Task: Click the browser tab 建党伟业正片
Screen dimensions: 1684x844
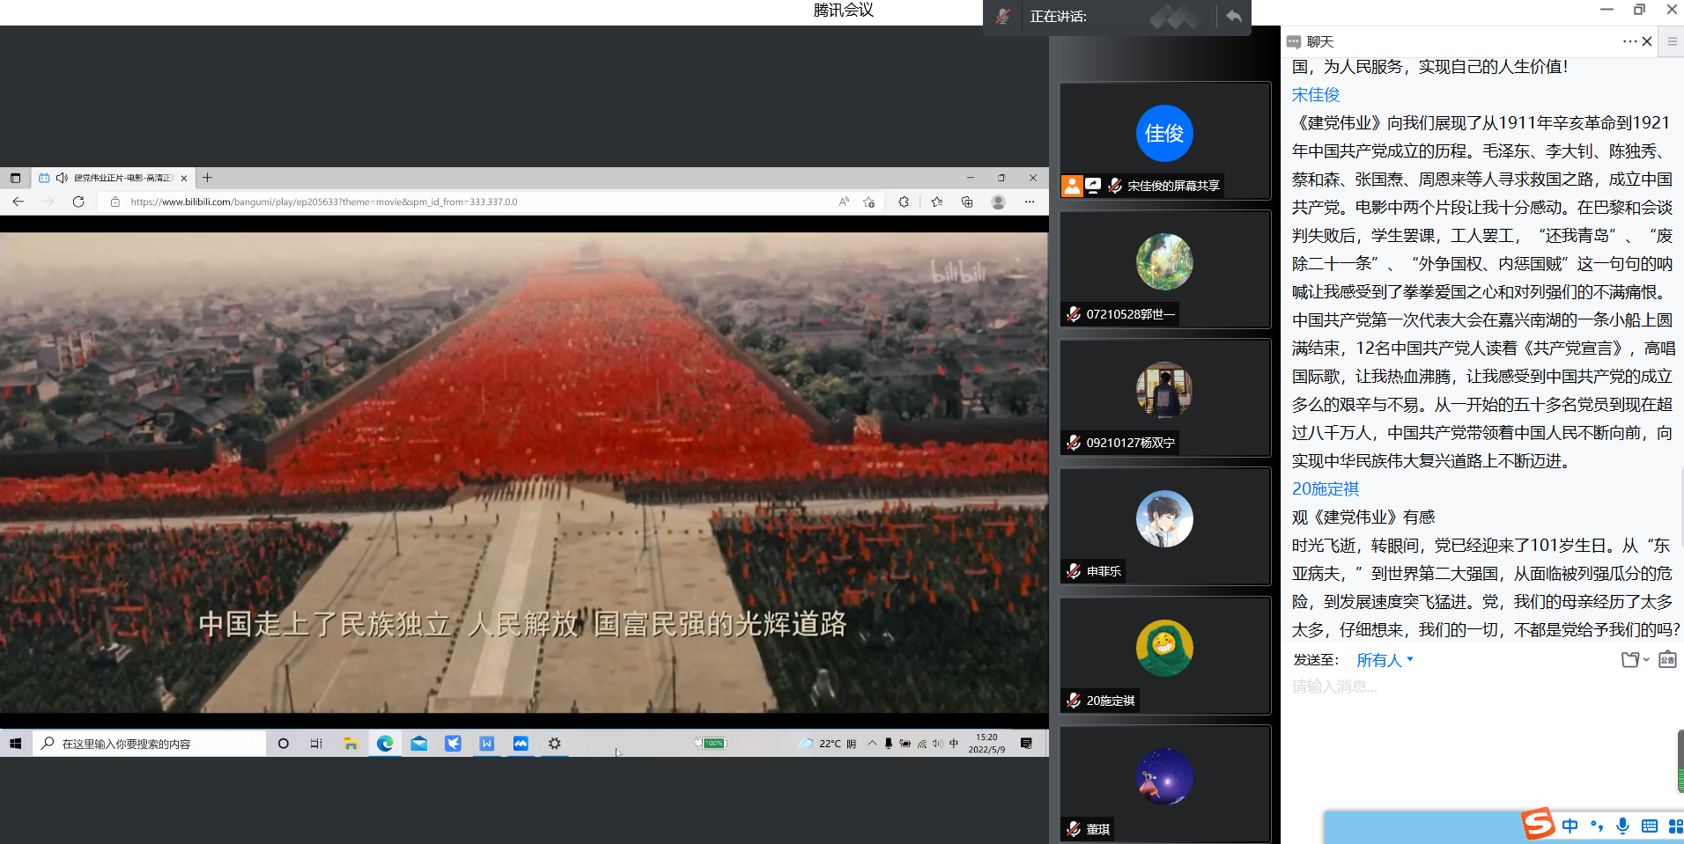Action: (x=113, y=178)
